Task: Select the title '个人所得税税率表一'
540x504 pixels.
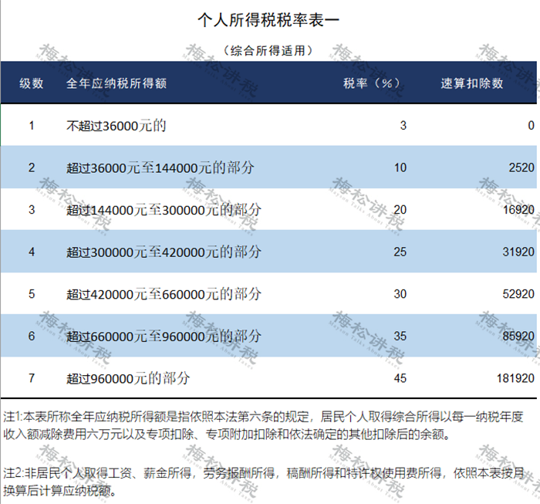Action: pos(268,20)
